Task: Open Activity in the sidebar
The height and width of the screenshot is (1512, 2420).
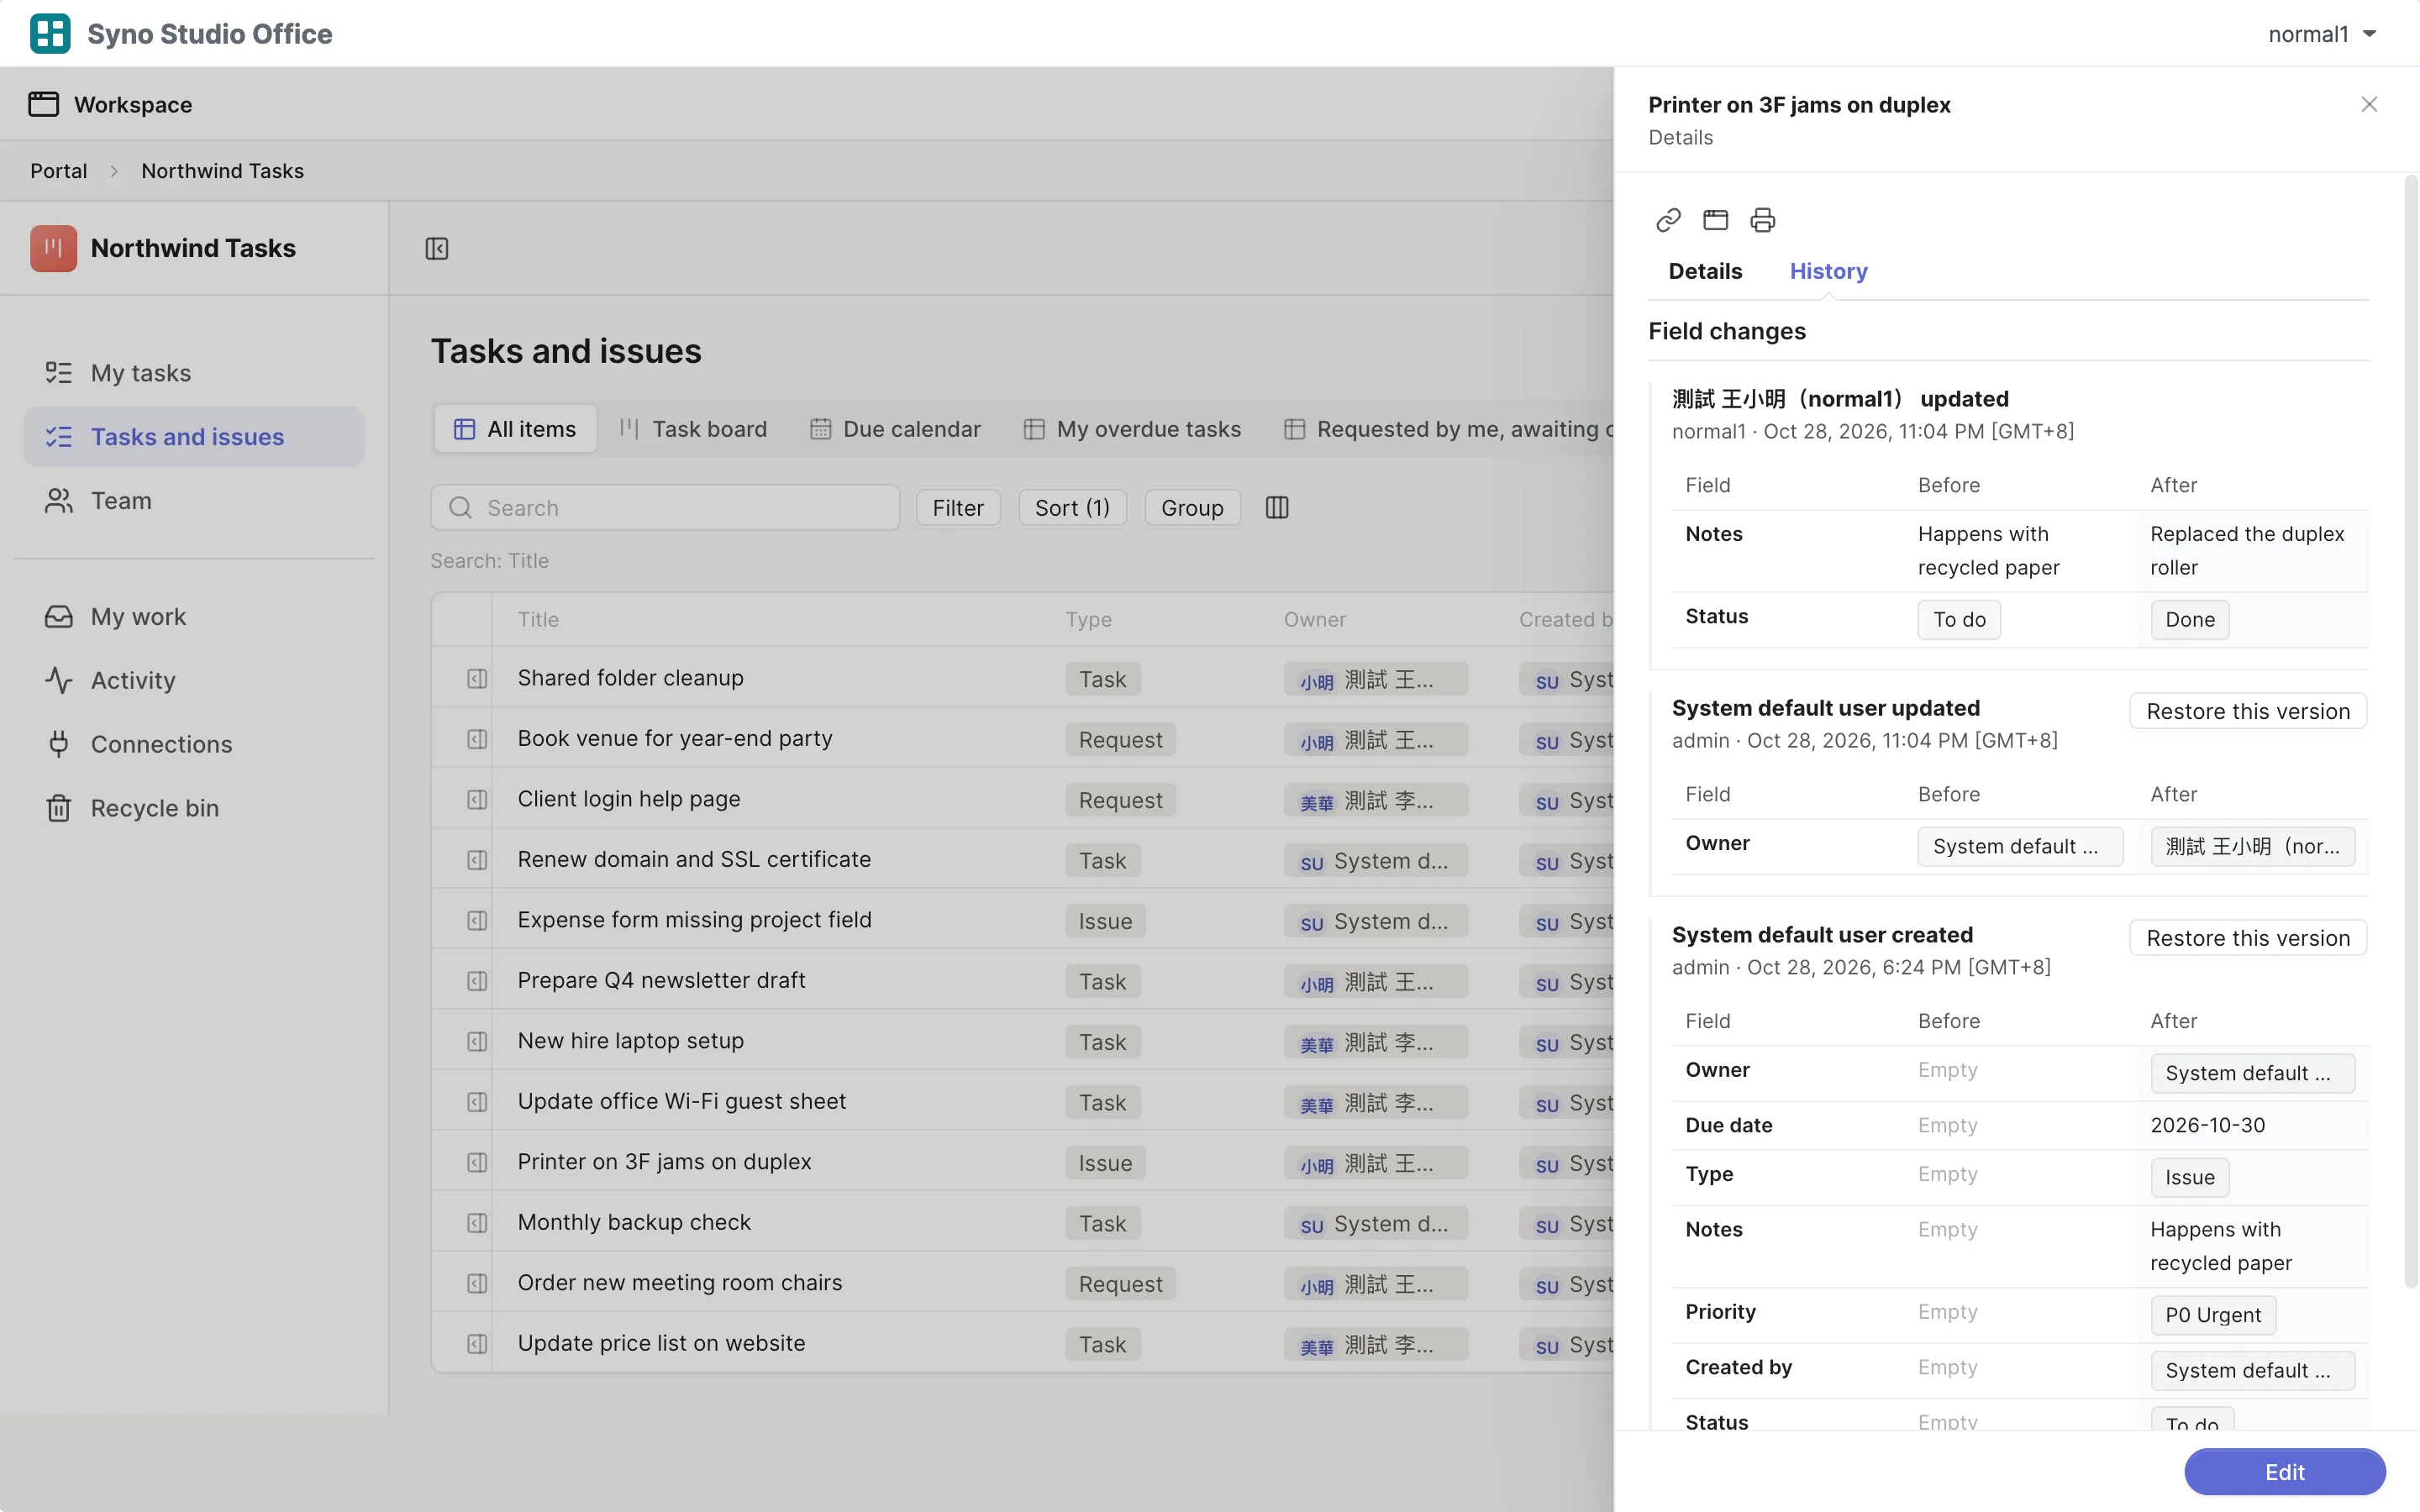Action: point(193,680)
